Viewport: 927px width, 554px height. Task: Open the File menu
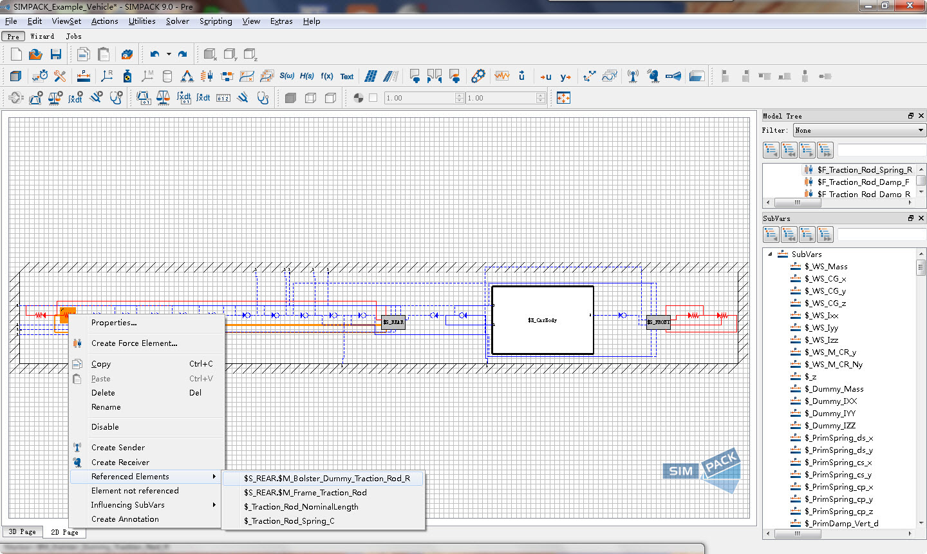[11, 21]
